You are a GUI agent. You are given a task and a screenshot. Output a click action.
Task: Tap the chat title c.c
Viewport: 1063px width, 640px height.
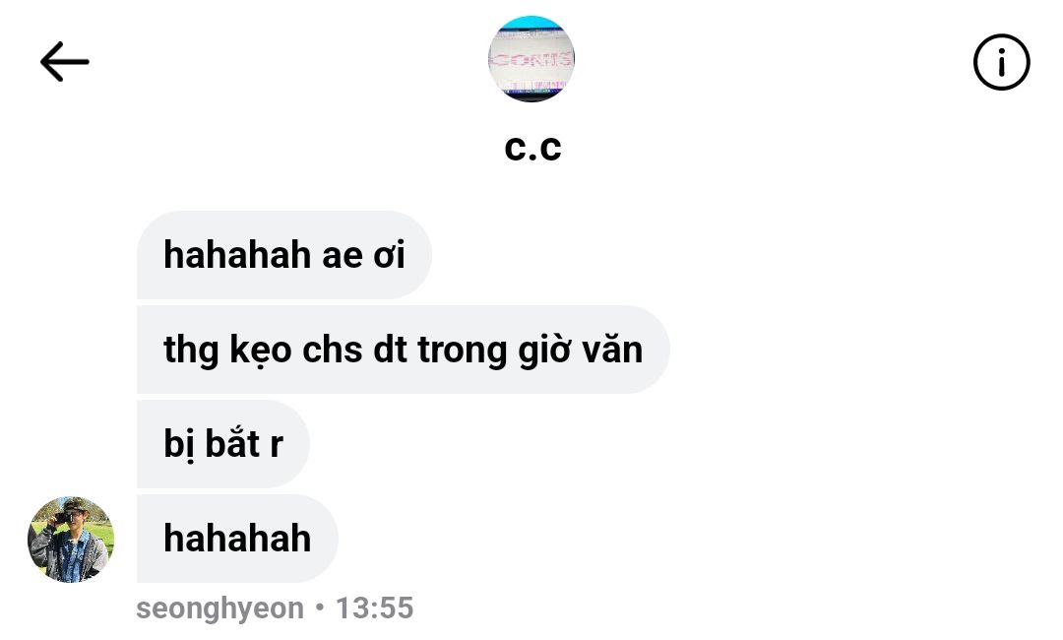click(x=532, y=148)
